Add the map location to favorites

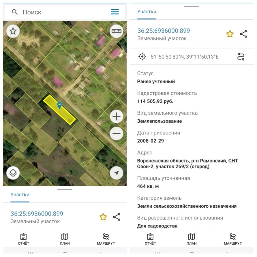13,31
